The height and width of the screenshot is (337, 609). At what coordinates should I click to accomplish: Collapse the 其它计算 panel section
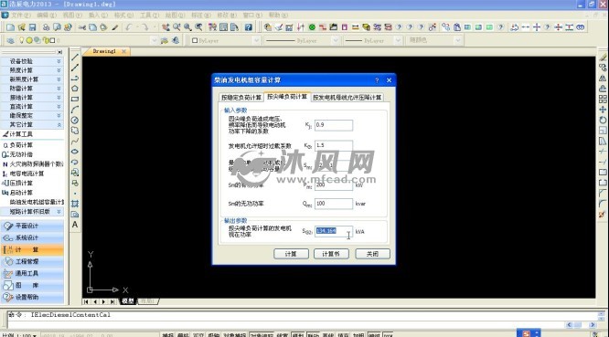coord(32,124)
